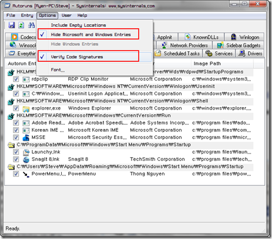Click the MSSE entry icon
Viewport: 272px width, 239px height.
click(x=26, y=138)
